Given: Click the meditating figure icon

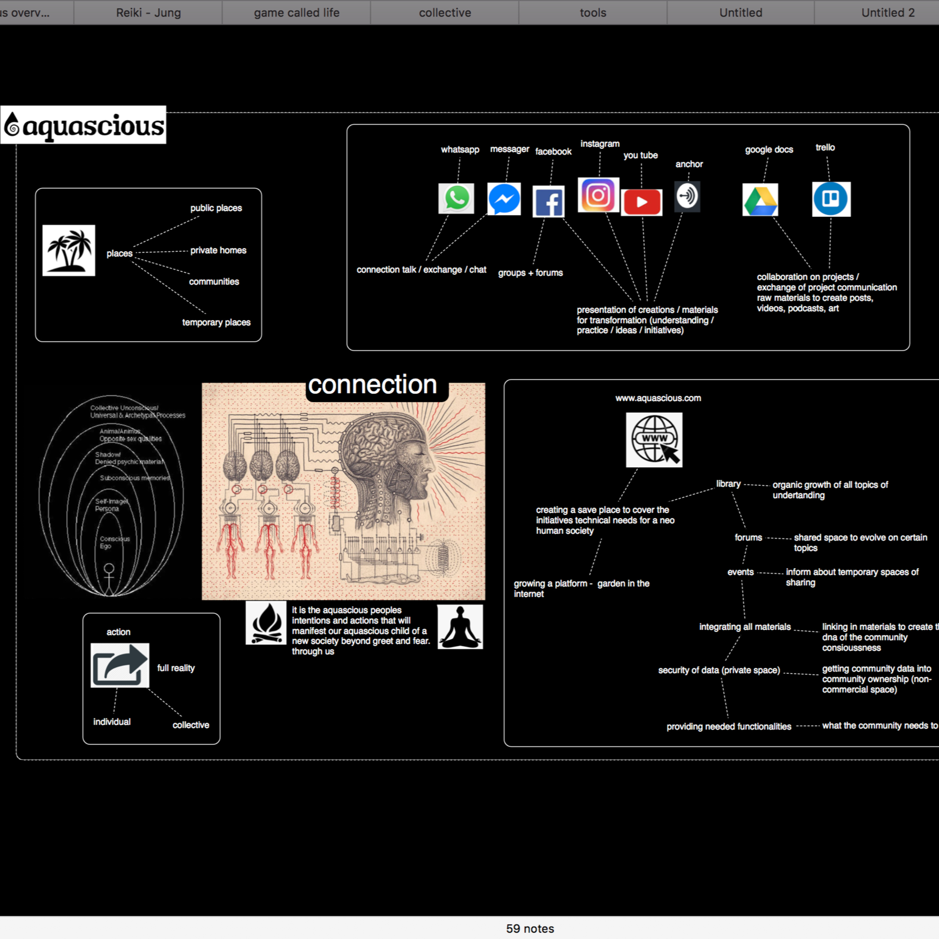Looking at the screenshot, I should (x=460, y=627).
